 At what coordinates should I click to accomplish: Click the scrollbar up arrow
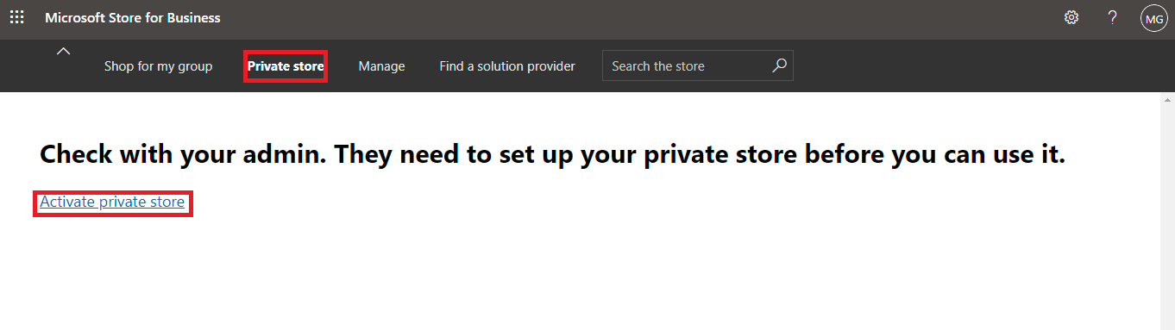[x=1167, y=99]
